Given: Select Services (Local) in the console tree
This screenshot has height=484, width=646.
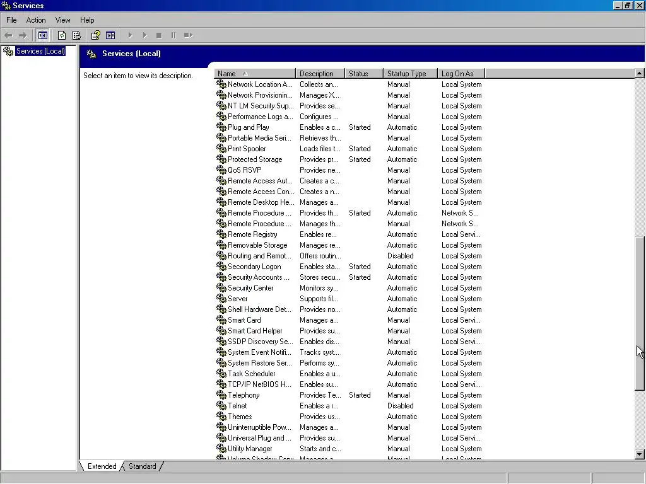Looking at the screenshot, I should [40, 51].
